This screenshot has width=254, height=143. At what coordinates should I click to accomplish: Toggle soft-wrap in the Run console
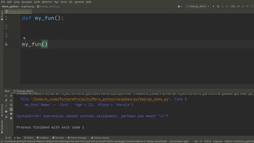coord(11,105)
